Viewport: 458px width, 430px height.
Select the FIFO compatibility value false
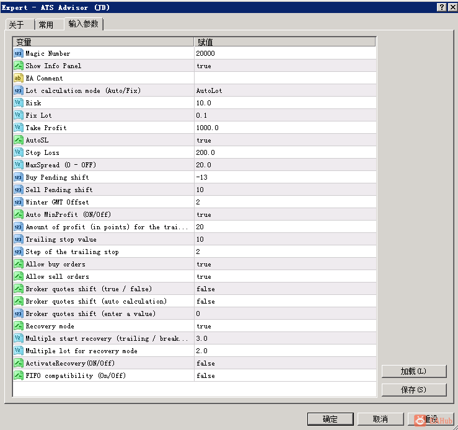285,375
